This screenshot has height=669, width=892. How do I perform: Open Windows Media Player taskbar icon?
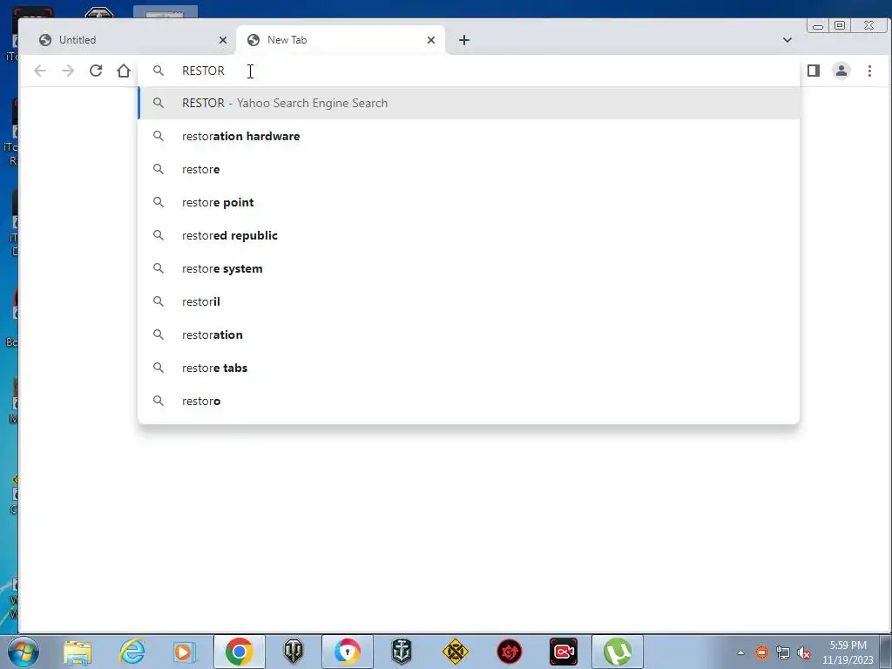point(185,652)
